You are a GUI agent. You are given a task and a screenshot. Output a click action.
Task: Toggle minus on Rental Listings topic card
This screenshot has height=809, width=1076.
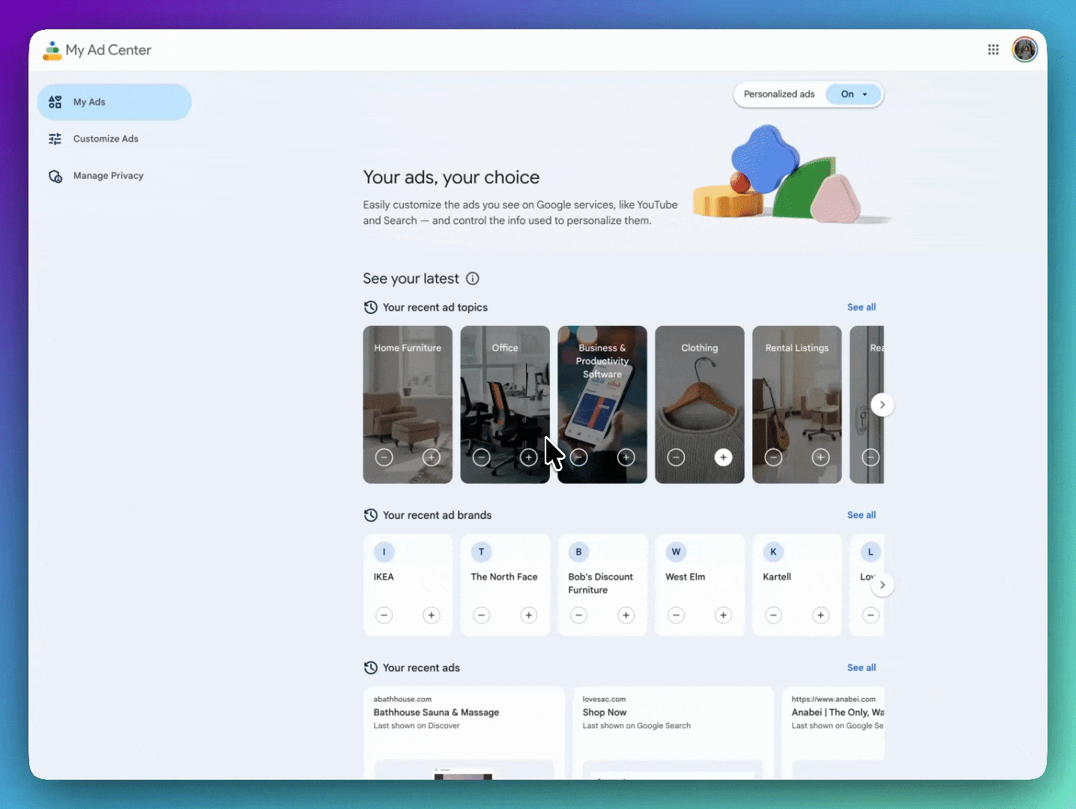click(x=773, y=457)
